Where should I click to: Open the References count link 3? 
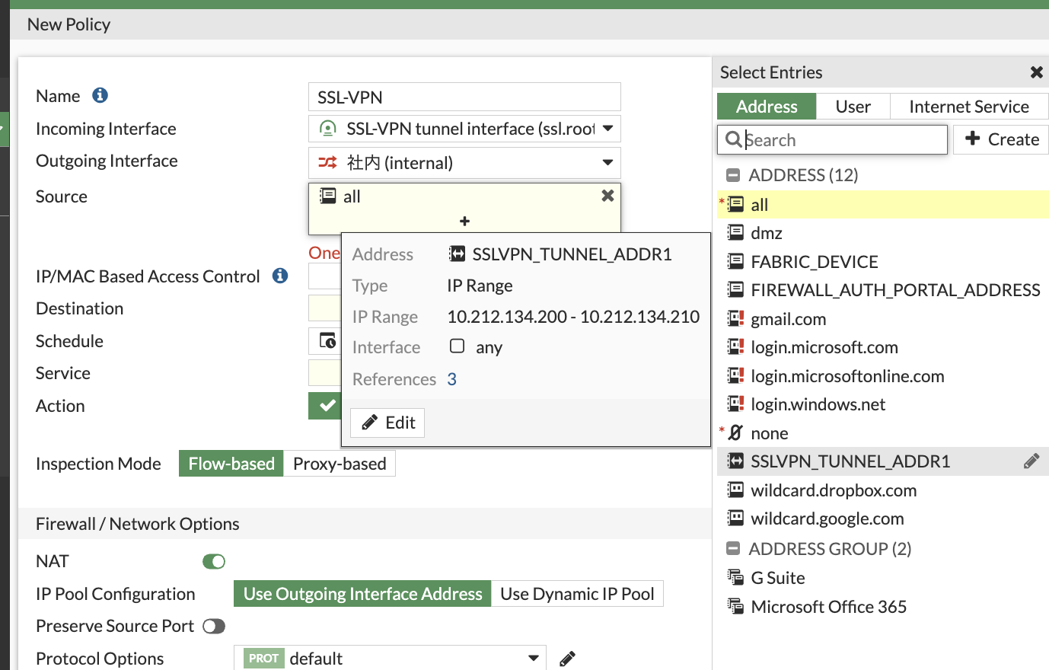coord(451,379)
